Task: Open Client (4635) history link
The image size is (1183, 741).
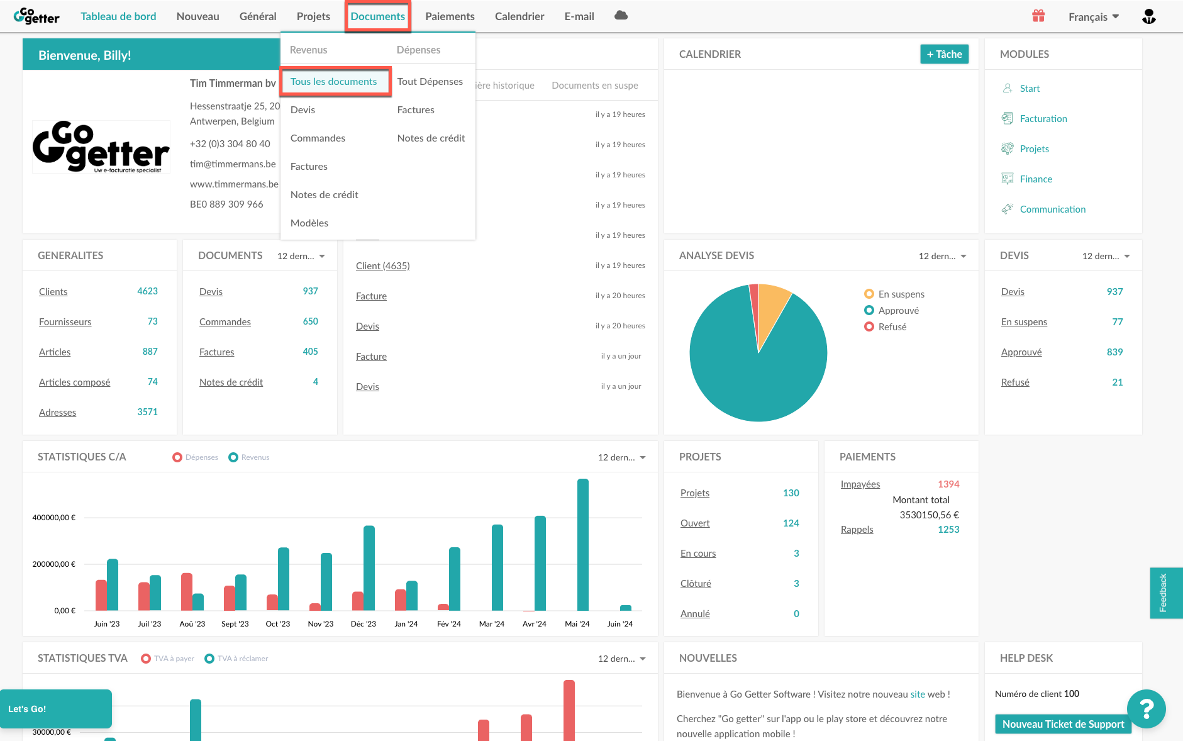Action: [382, 265]
